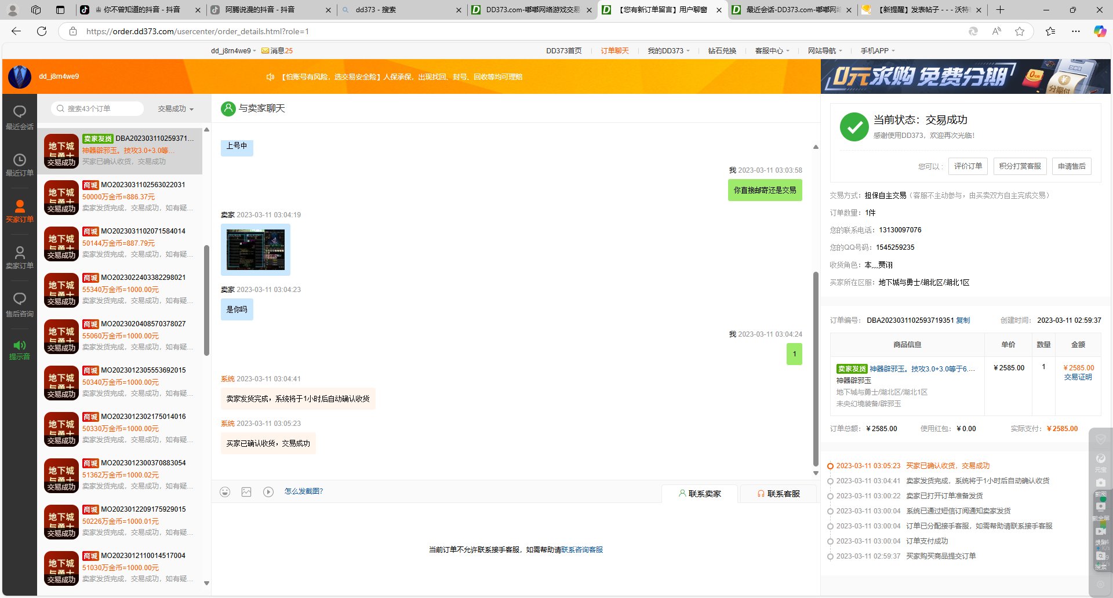Click the announcement speaker icon in banner
Image resolution: width=1113 pixels, height=598 pixels.
(x=270, y=76)
